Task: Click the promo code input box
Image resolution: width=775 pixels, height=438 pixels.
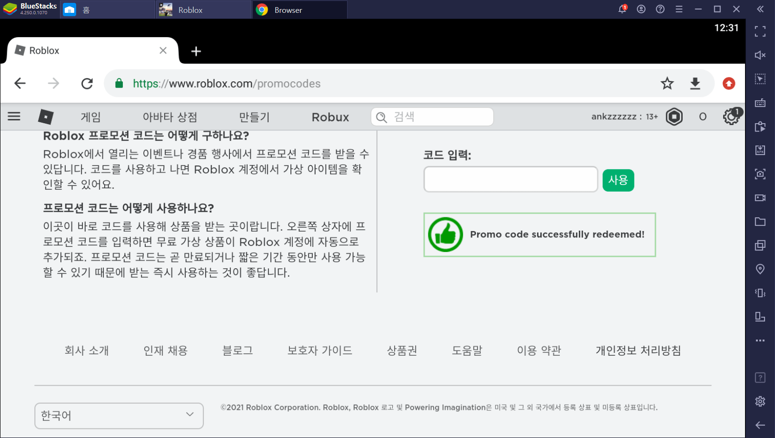Action: (x=511, y=179)
